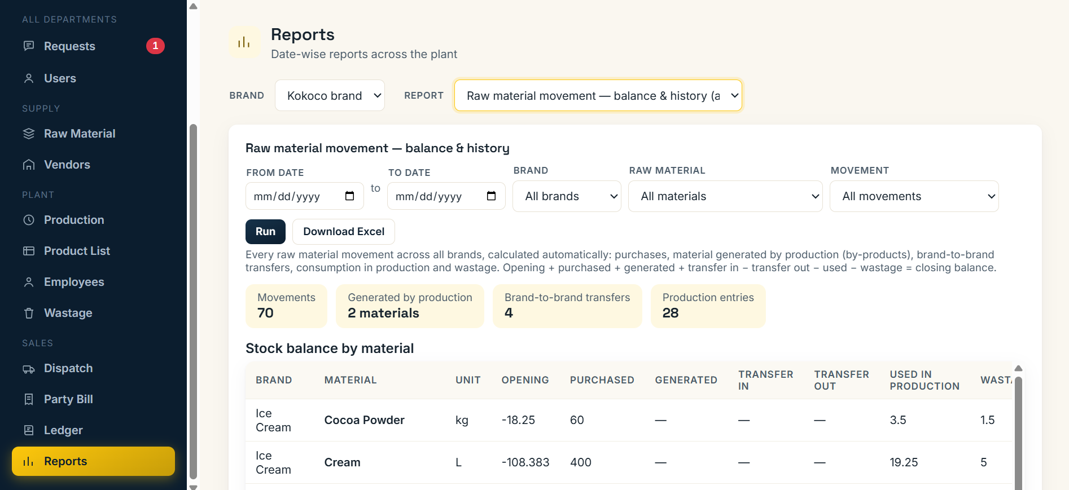Viewport: 1069px width, 490px height.
Task: Click the OPENING column header
Action: click(x=525, y=380)
